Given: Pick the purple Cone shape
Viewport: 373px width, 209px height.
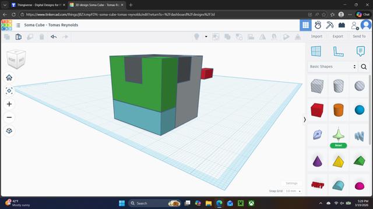Looking at the screenshot, I should point(317,161).
